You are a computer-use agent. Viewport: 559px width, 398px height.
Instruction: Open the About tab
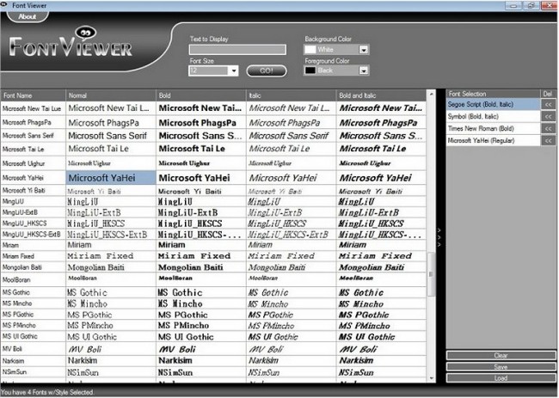28,16
